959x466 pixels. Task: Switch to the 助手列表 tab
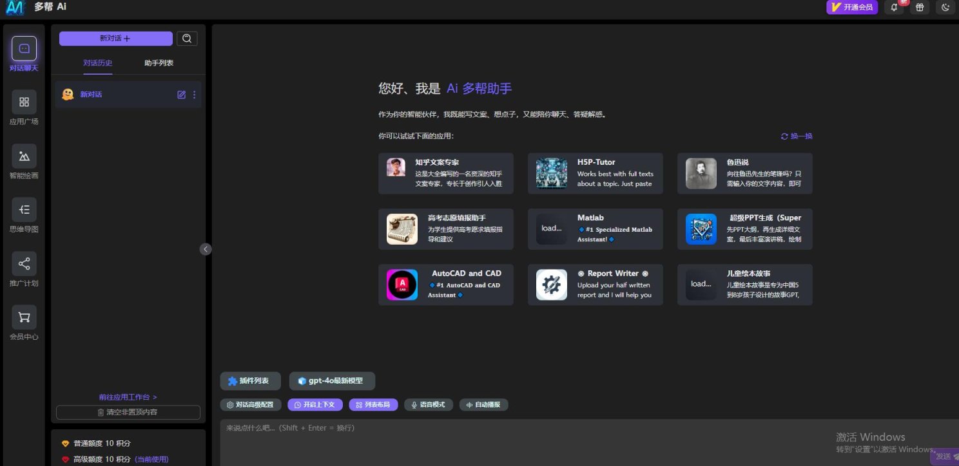tap(159, 62)
